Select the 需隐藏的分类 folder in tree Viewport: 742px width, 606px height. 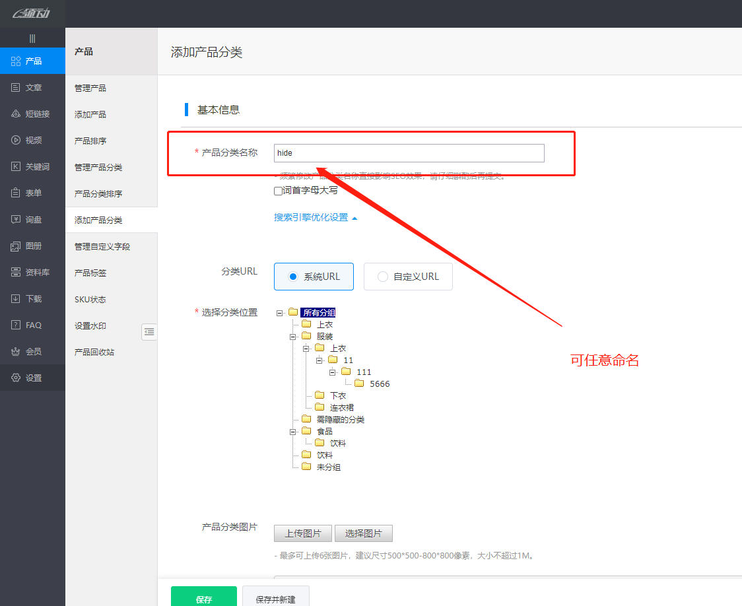(x=340, y=419)
